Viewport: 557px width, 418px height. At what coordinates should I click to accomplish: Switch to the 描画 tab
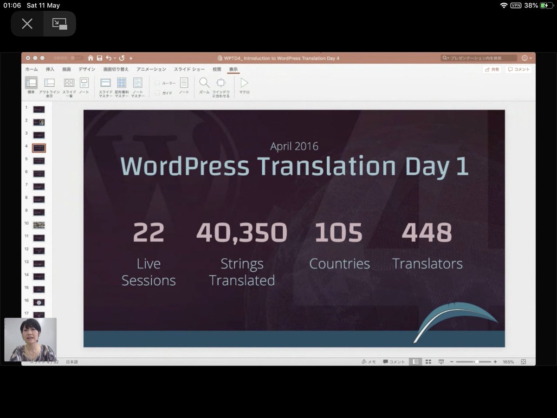pyautogui.click(x=66, y=69)
